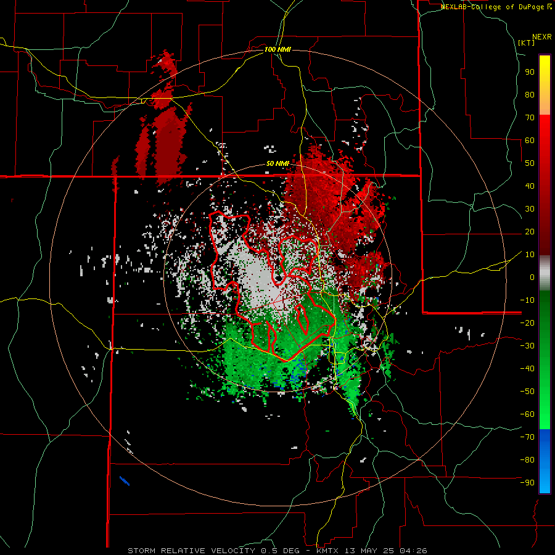The width and height of the screenshot is (555, 555).
Task: Click the 20 value on the velocity scale
Action: click(530, 231)
